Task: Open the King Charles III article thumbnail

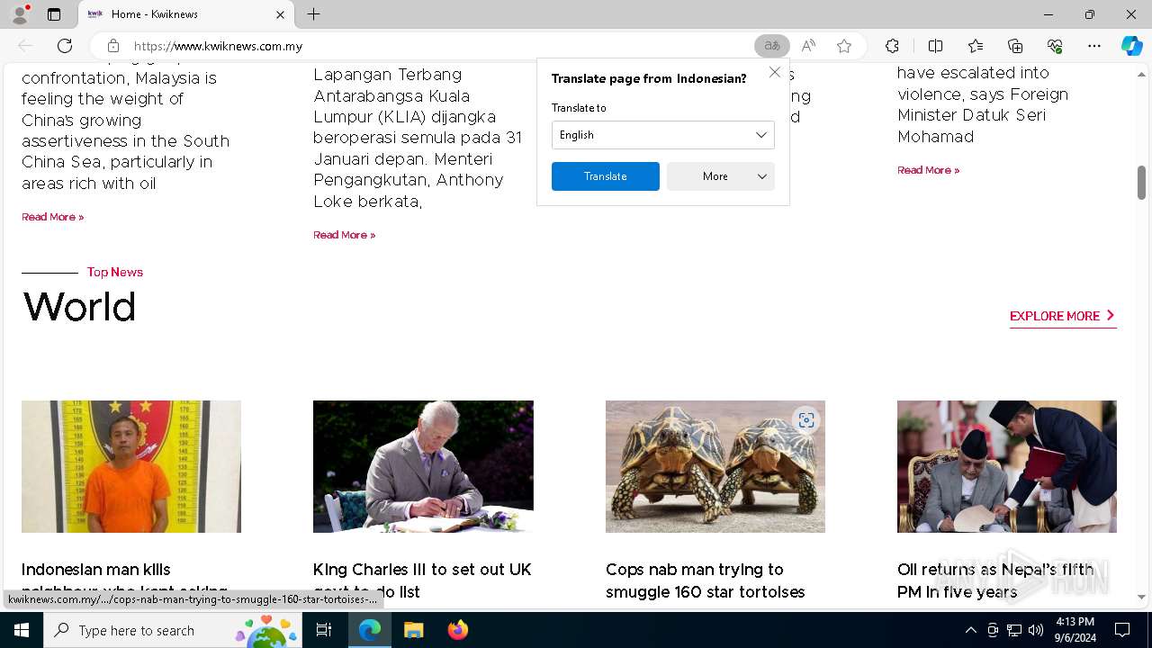Action: (423, 466)
